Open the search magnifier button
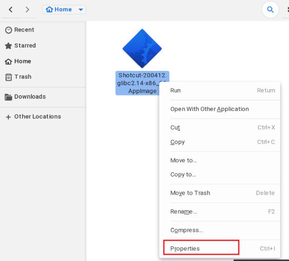 coord(270,9)
